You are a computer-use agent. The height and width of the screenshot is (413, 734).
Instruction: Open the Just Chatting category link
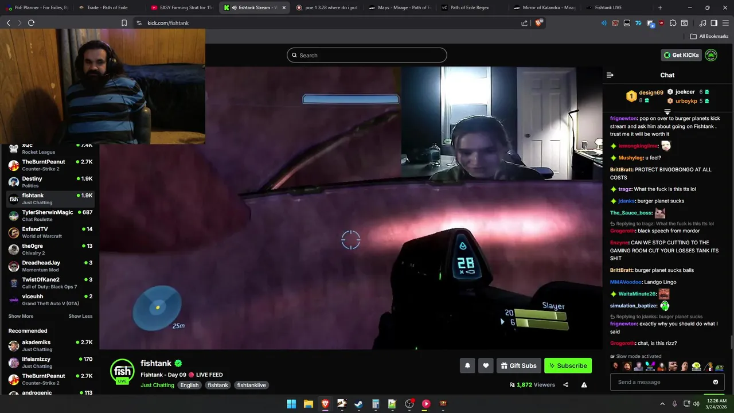click(x=157, y=385)
